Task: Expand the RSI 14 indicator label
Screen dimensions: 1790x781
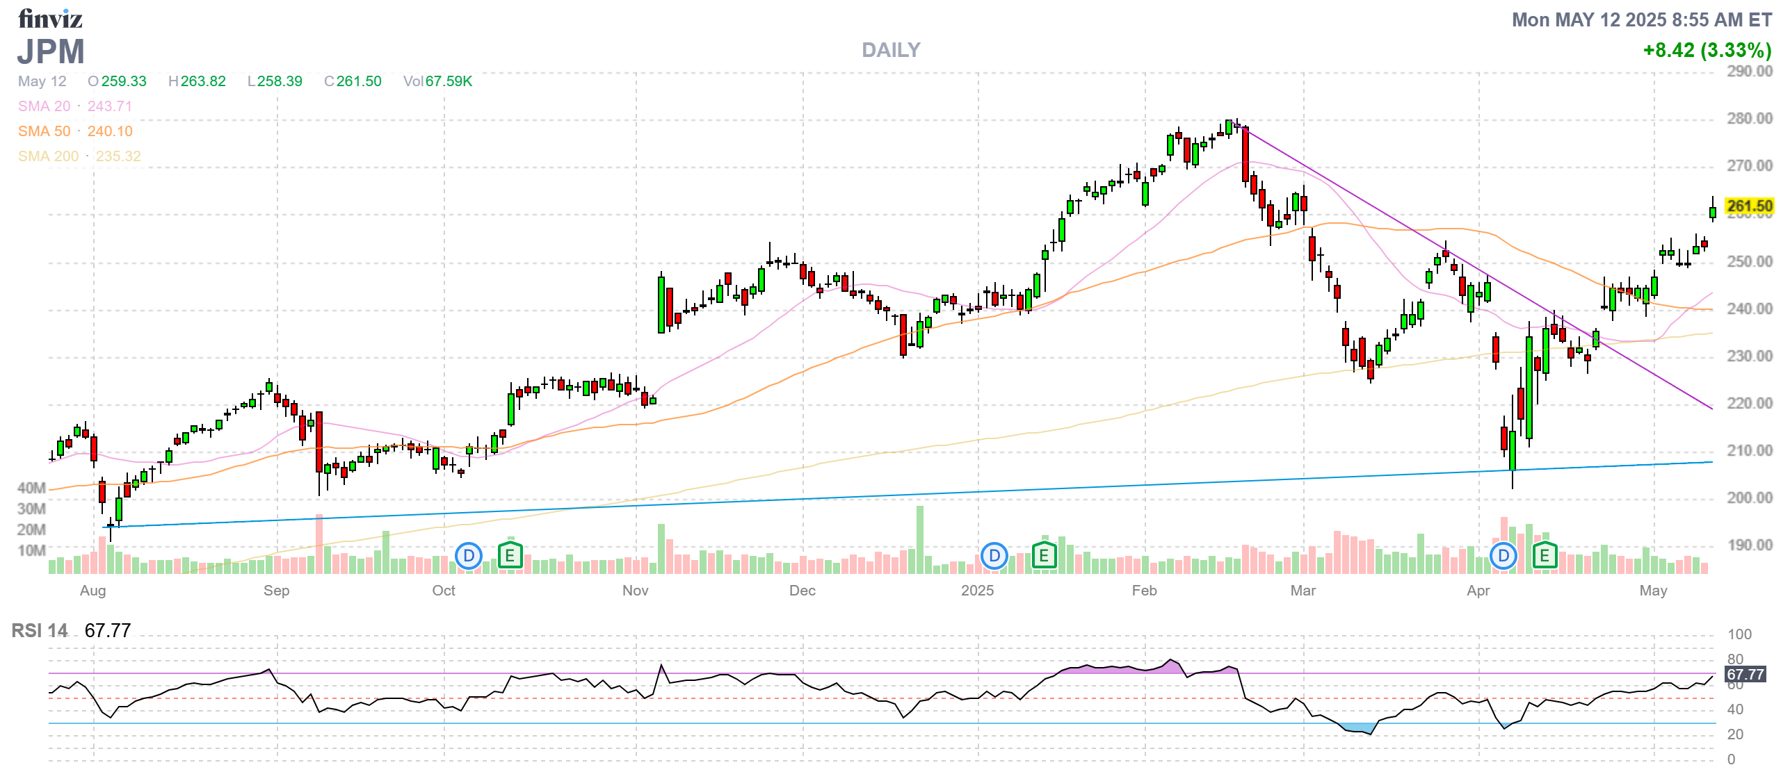Action: 40,631
